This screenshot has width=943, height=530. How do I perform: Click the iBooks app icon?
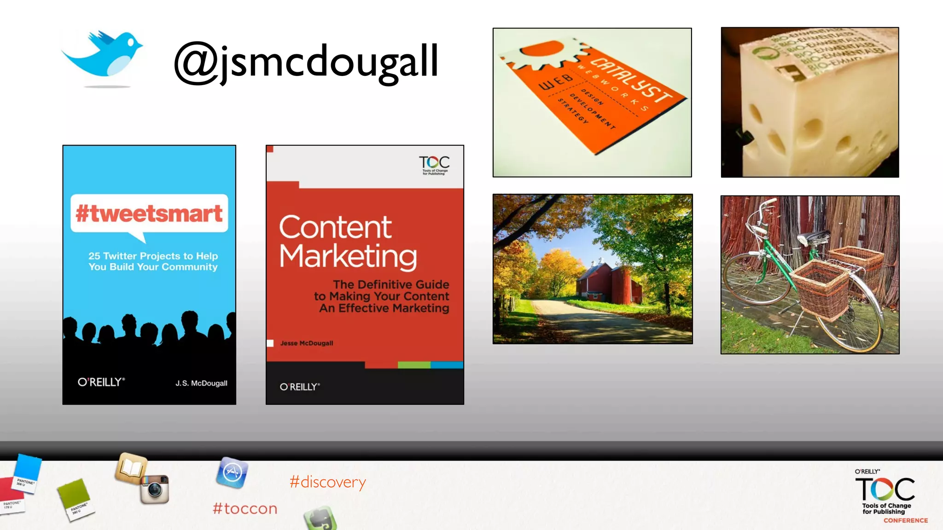(x=131, y=468)
